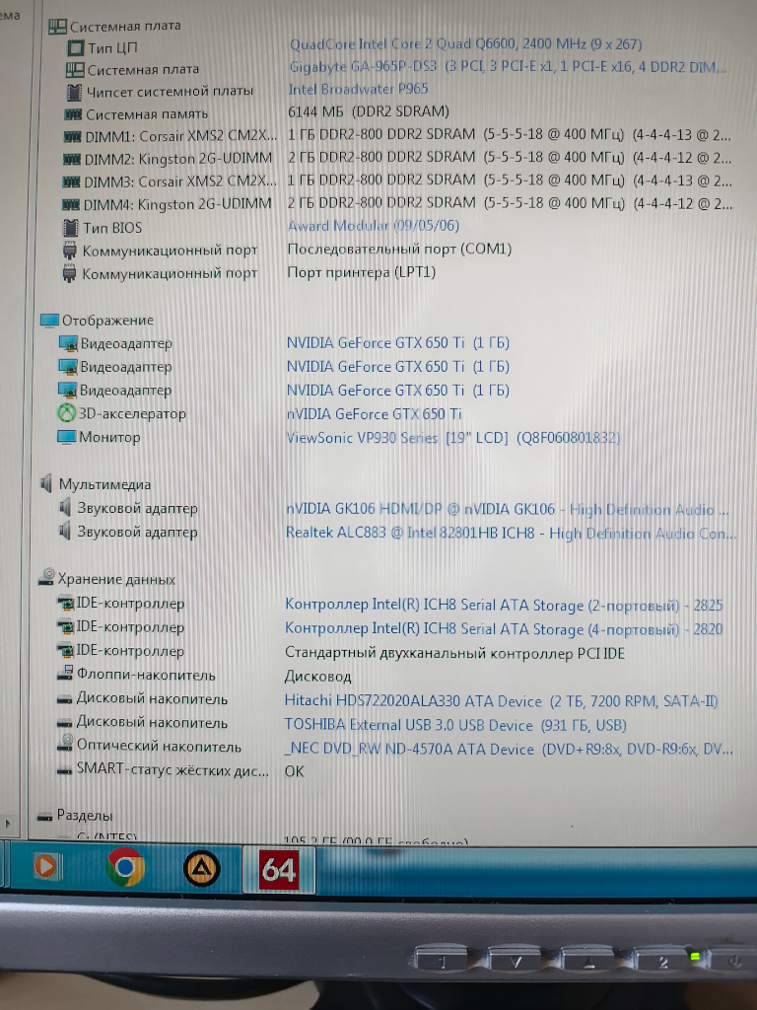Image resolution: width=757 pixels, height=1010 pixels.
Task: Open the Realtek ALC883 audio adapter link
Action: tap(511, 534)
